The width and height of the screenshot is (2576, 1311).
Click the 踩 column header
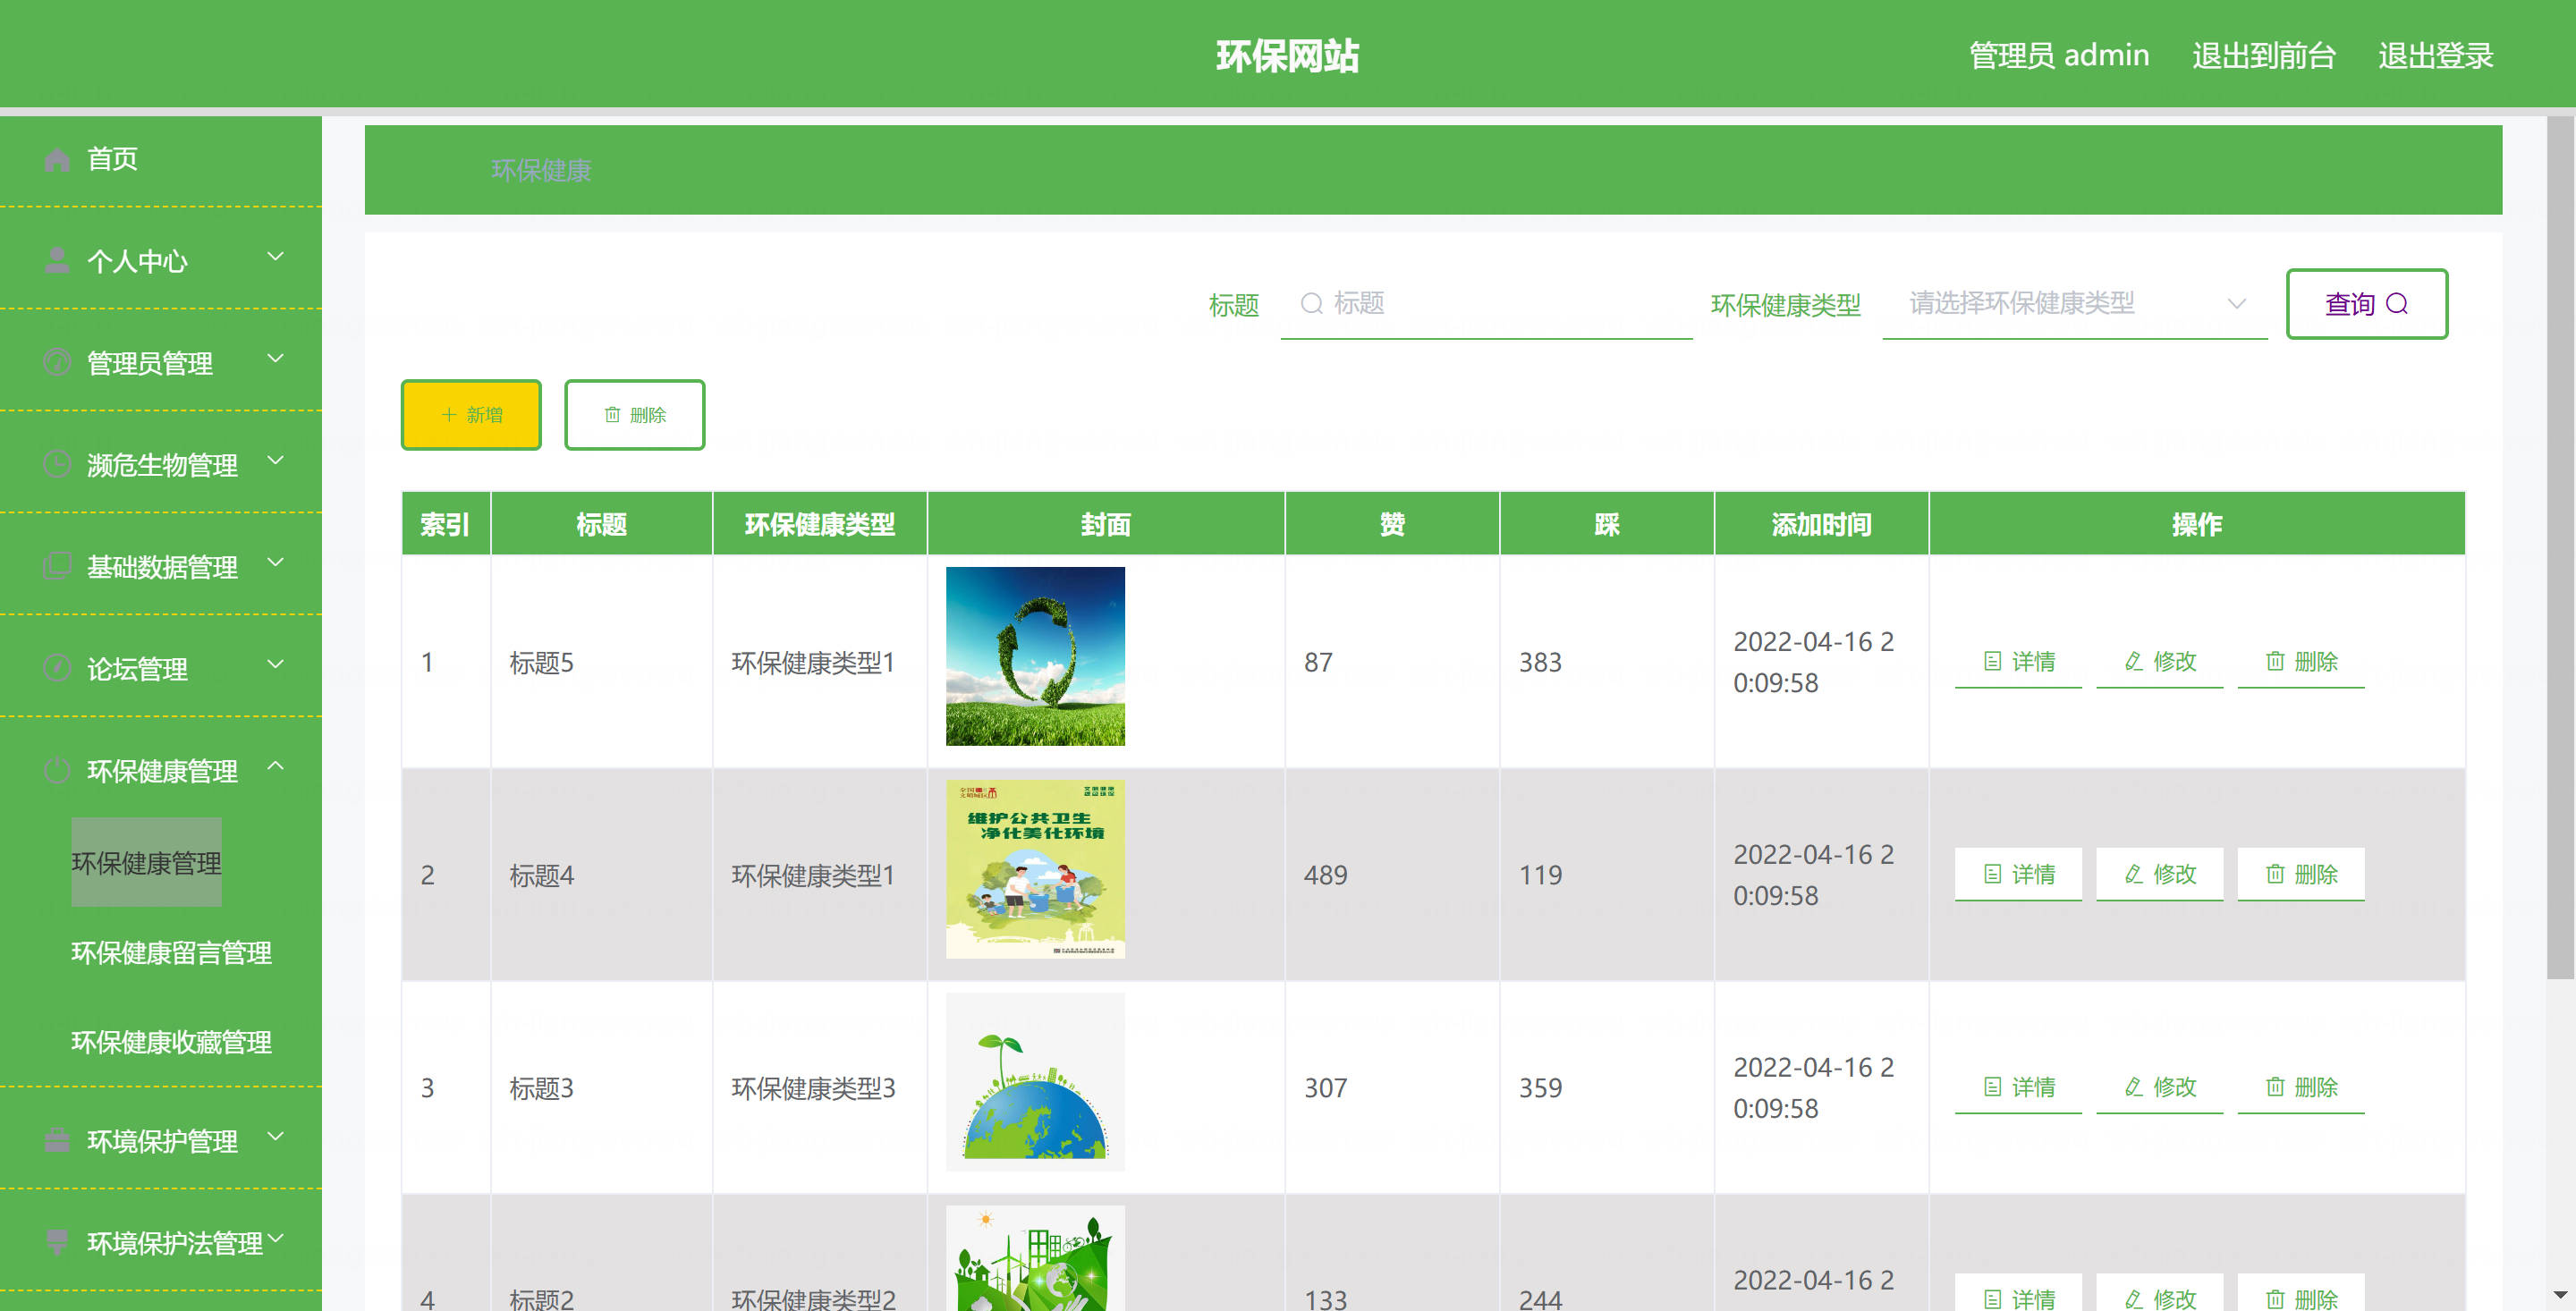coord(1607,524)
